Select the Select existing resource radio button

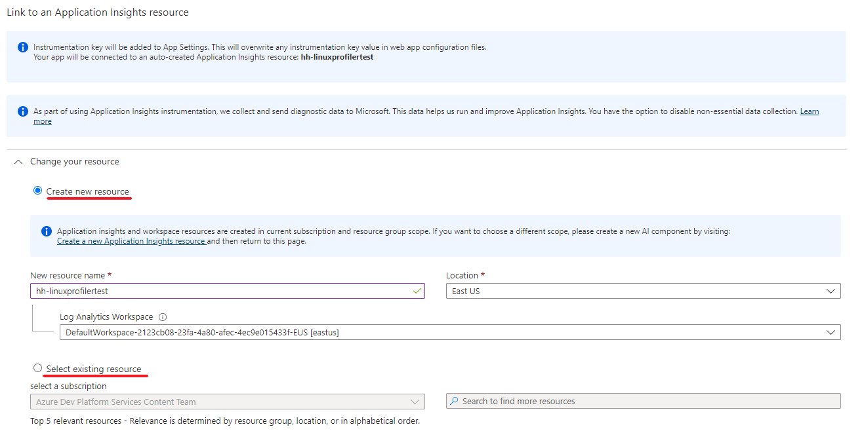pos(37,368)
